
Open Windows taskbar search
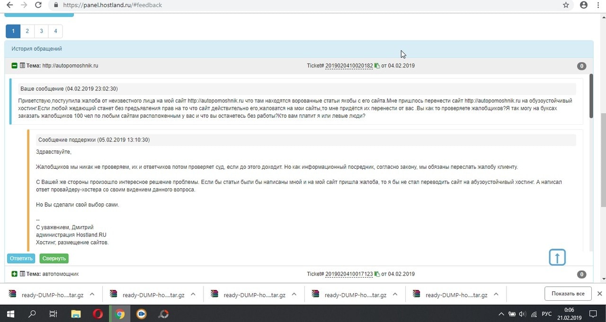tap(32, 313)
